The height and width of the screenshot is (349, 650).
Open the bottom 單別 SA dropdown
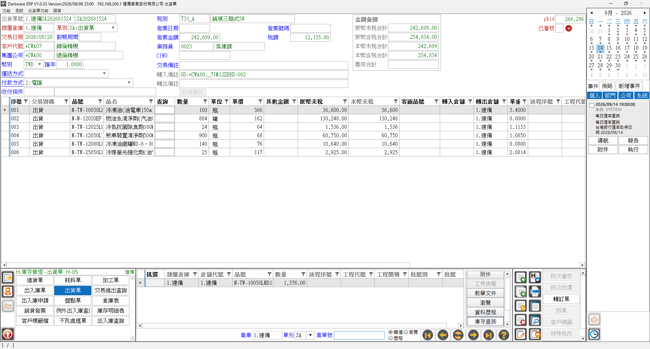pos(310,335)
